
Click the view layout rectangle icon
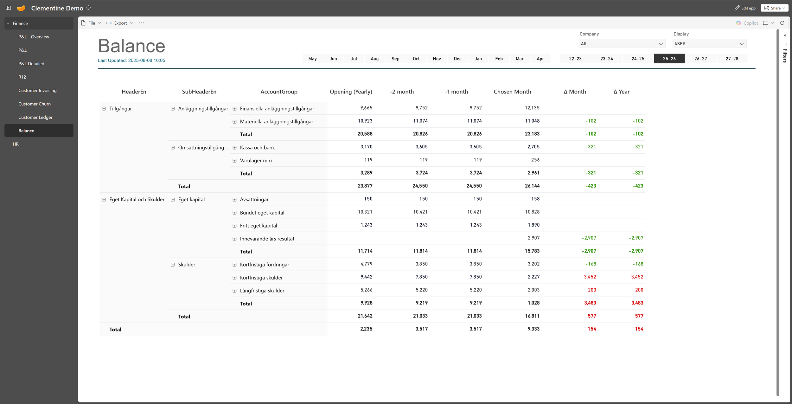coord(766,23)
